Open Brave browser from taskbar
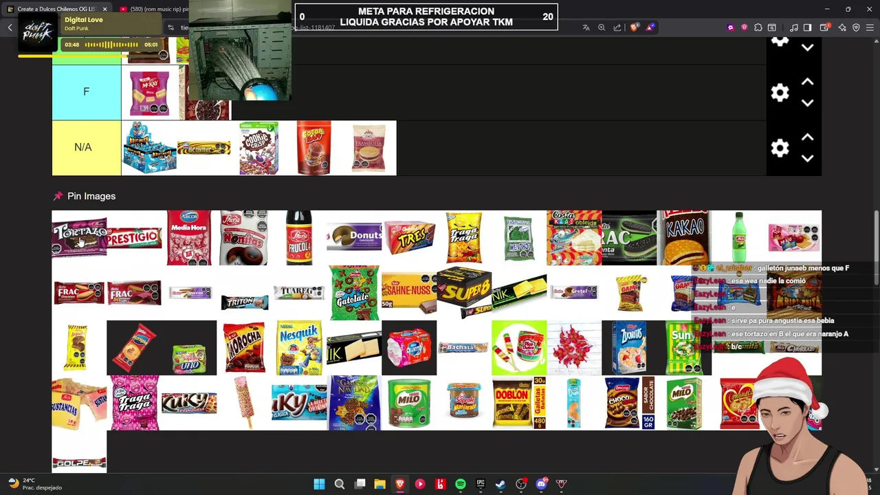This screenshot has width=880, height=495. pos(400,484)
